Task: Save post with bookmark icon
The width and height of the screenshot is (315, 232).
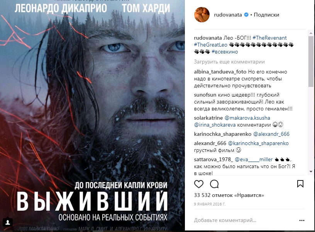Action: (300, 184)
